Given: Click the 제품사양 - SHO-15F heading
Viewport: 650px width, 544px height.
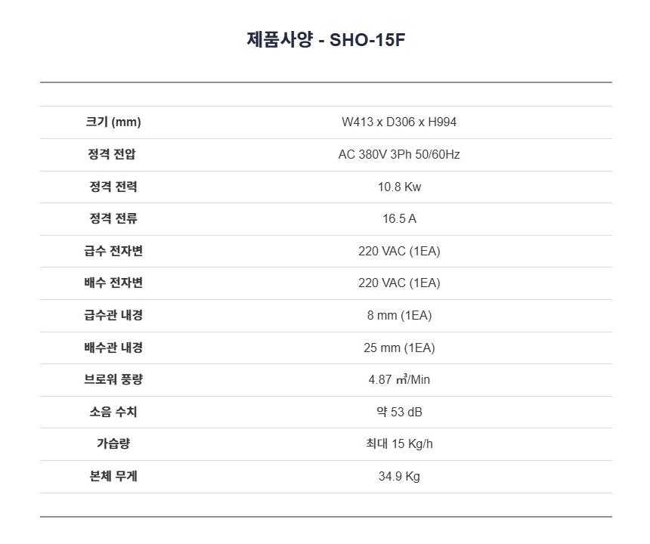Looking at the screenshot, I should pyautogui.click(x=326, y=40).
